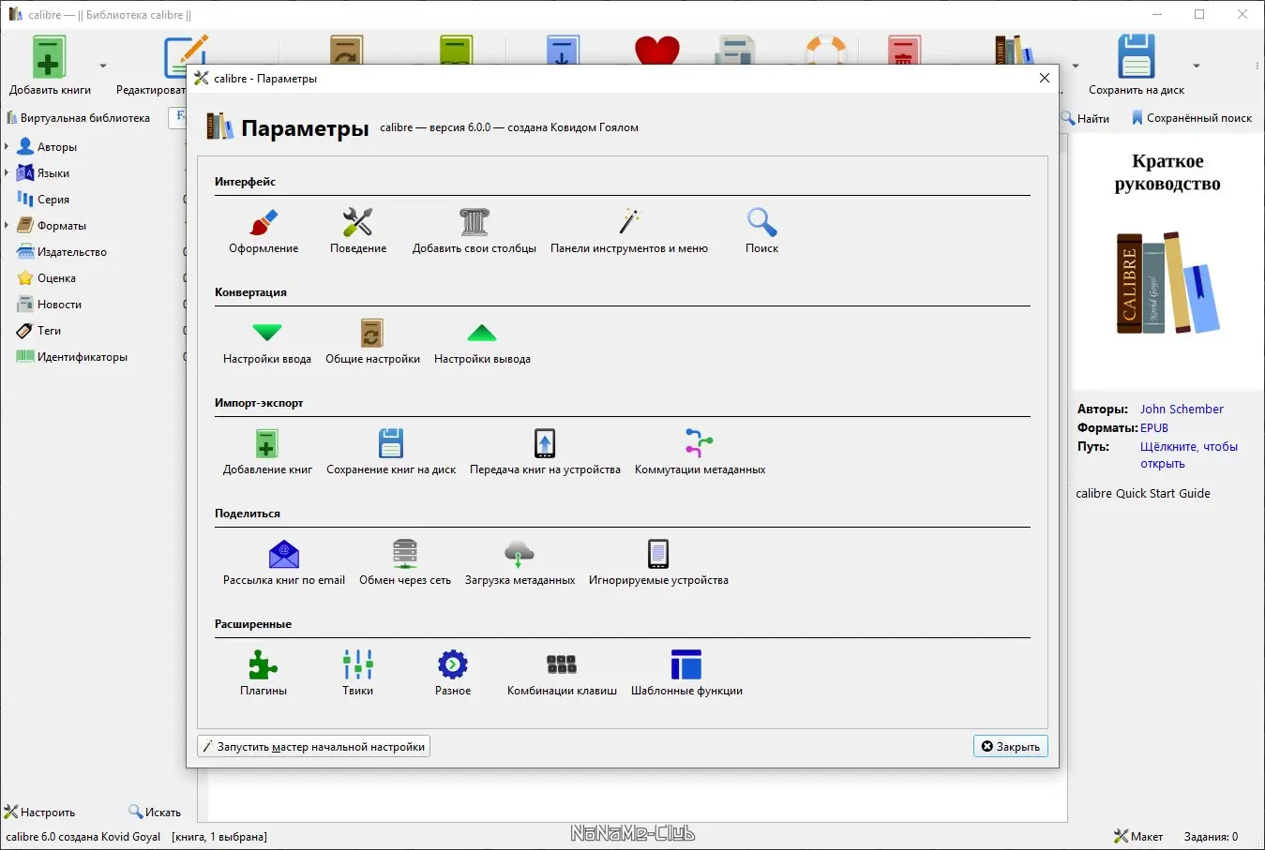
Task: Open Поиск preferences in Параметры
Action: point(761,231)
